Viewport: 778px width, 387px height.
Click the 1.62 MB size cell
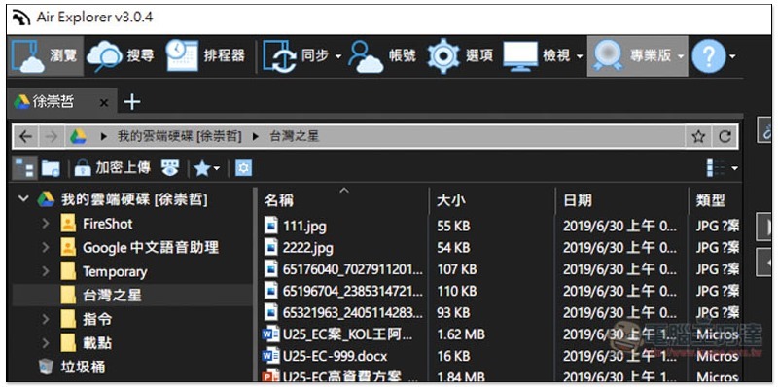(x=460, y=334)
